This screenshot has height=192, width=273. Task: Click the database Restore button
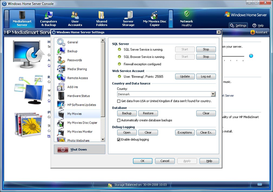tap(148, 113)
